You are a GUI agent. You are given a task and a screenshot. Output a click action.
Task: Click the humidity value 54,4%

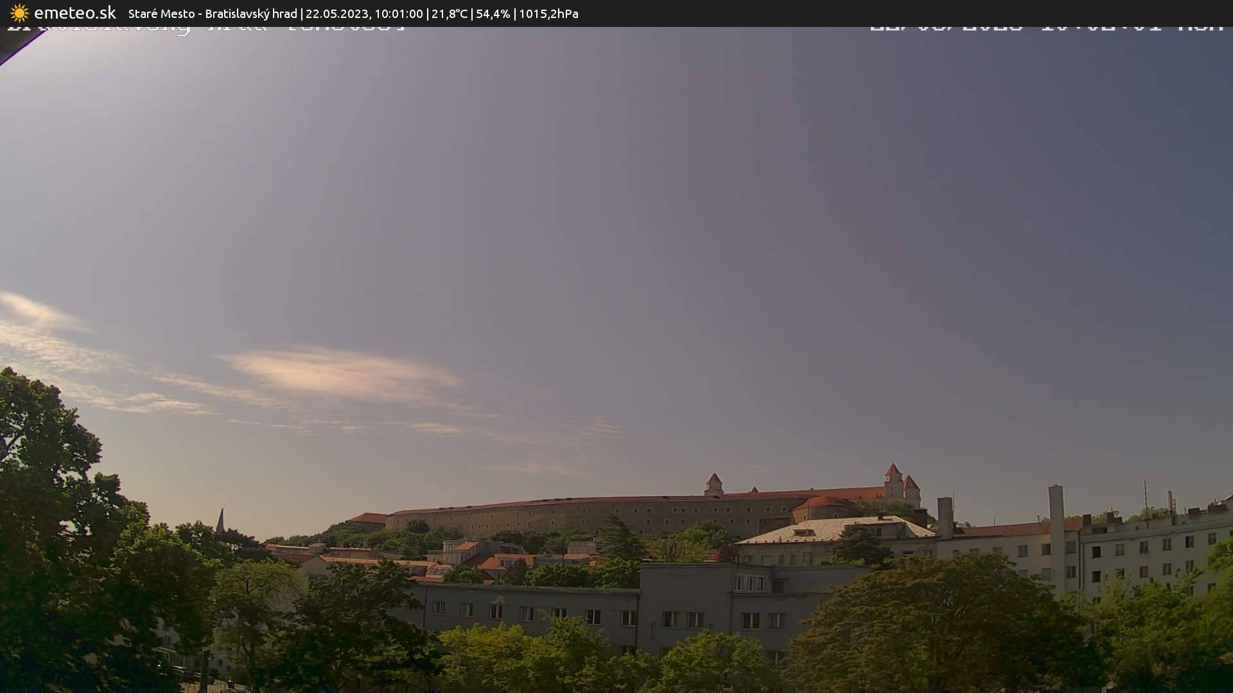pyautogui.click(x=494, y=13)
